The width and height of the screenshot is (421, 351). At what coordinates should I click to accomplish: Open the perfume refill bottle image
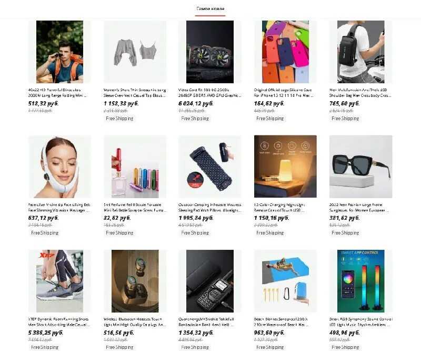pos(135,167)
